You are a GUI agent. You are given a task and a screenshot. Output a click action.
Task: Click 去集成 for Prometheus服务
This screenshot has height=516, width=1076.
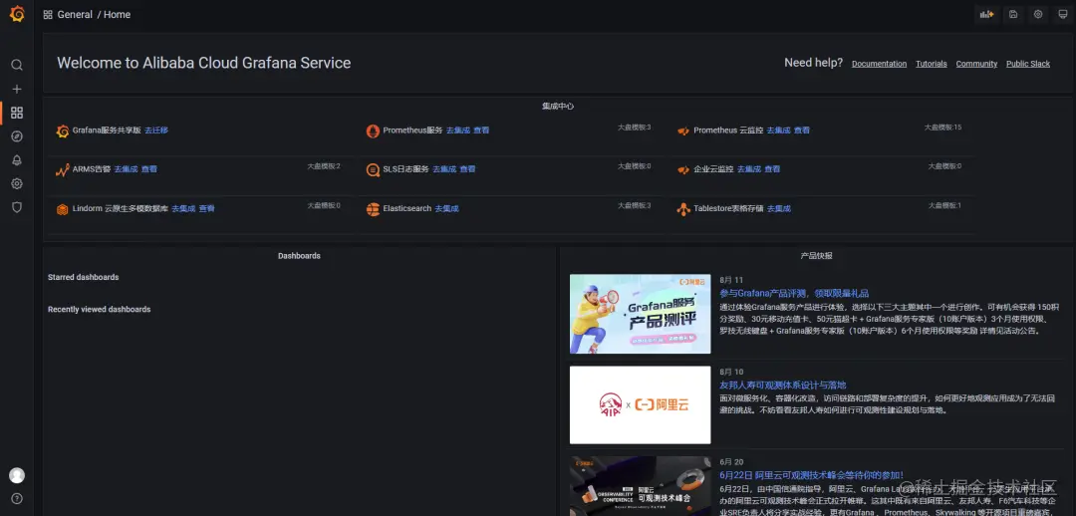tap(457, 130)
